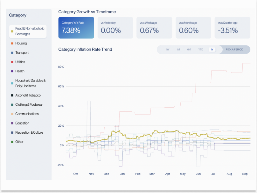The height and width of the screenshot is (193, 257).
Task: Select the YTD time range
Action: pyautogui.click(x=201, y=50)
